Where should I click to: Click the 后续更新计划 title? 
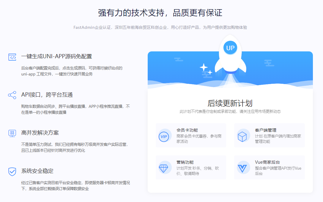tap(230, 103)
